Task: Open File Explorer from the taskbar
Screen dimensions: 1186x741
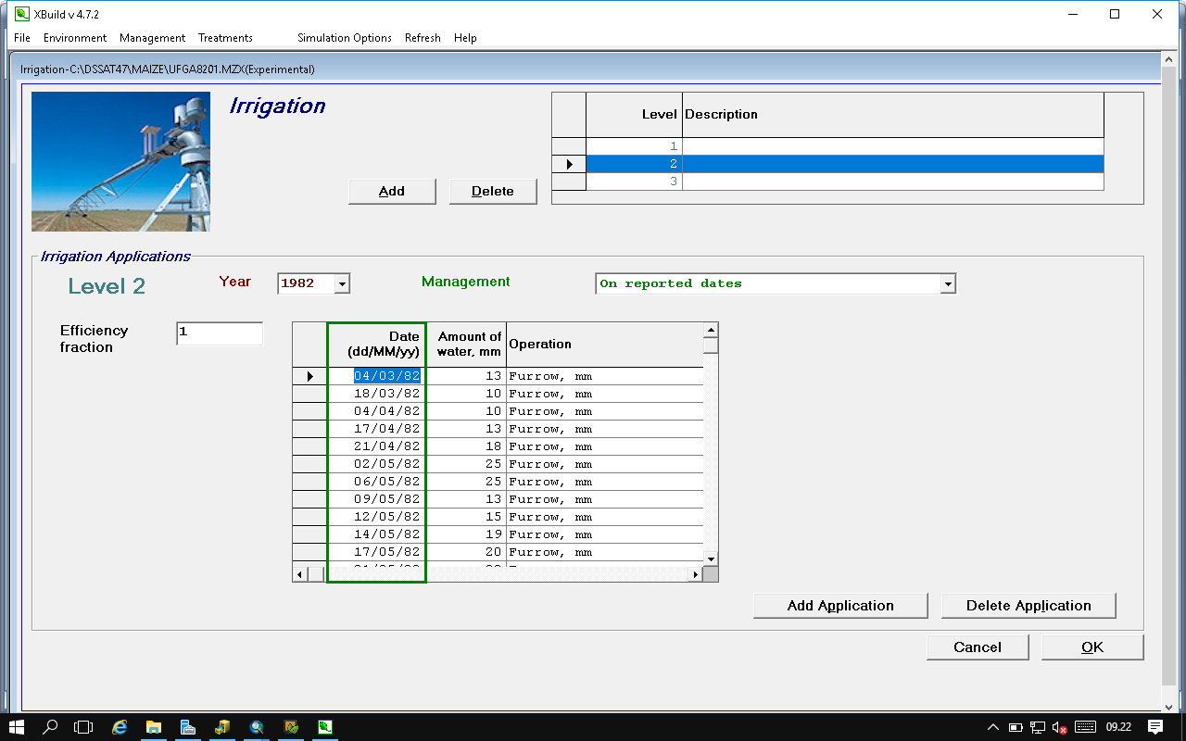Action: 154,727
